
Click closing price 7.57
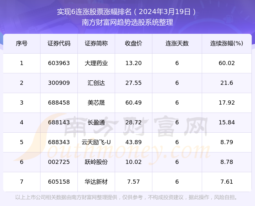tap(134, 182)
